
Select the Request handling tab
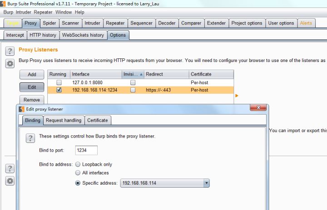(64, 120)
